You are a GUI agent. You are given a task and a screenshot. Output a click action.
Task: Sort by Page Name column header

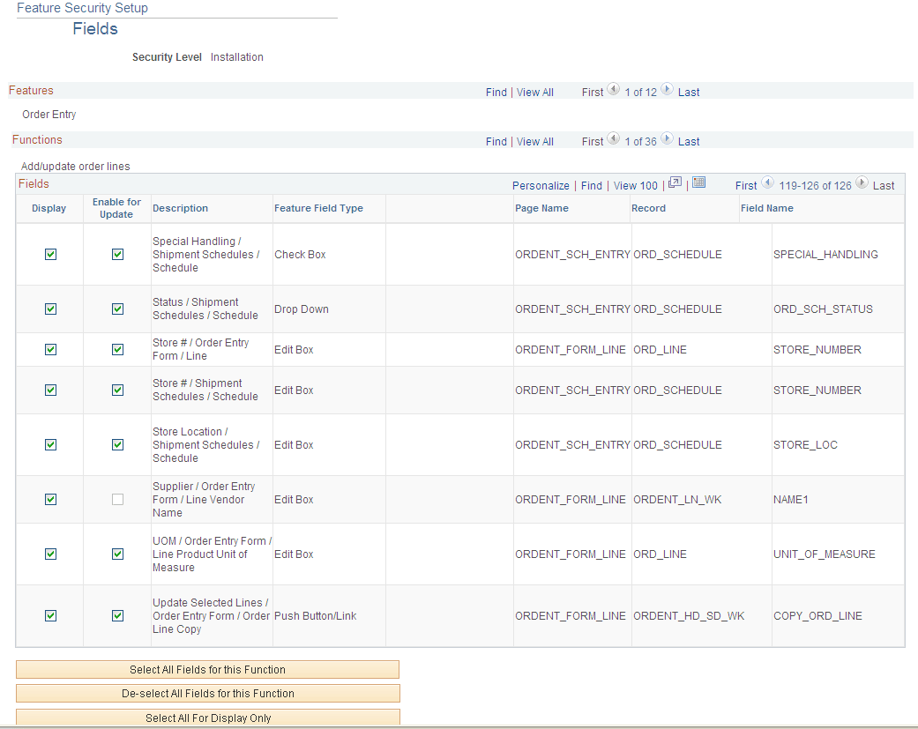coord(541,208)
